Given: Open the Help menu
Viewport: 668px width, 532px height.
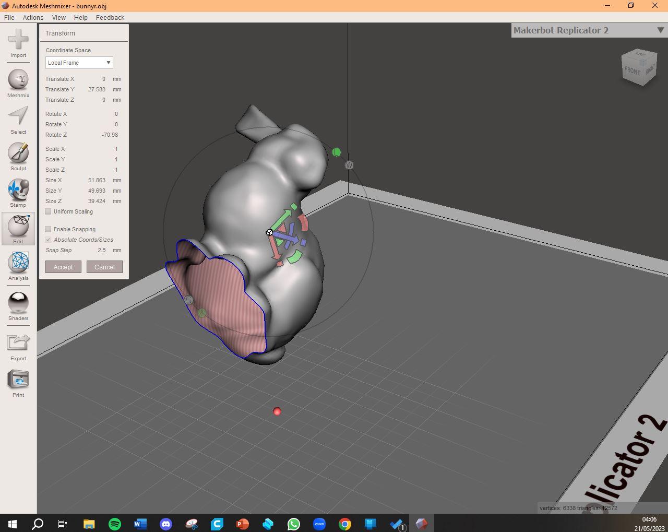Looking at the screenshot, I should pyautogui.click(x=81, y=17).
